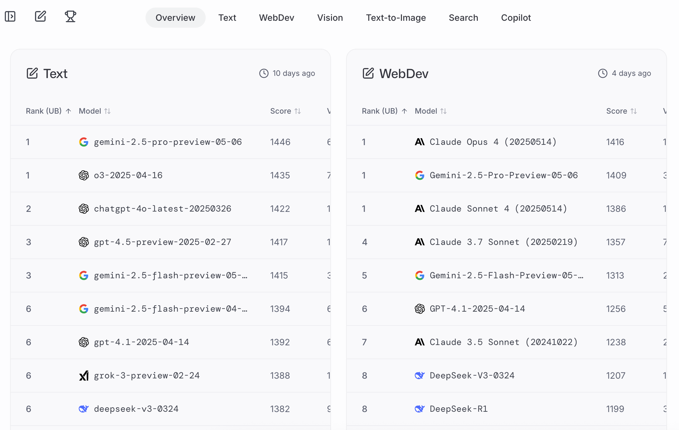Sort WebDev table by Score
The image size is (679, 430).
[x=621, y=111]
